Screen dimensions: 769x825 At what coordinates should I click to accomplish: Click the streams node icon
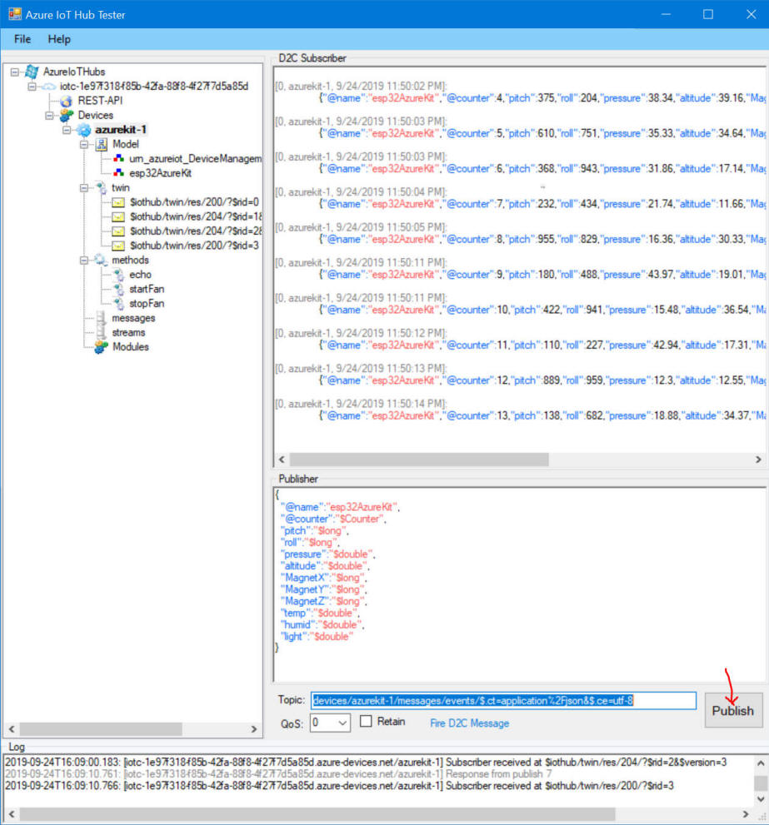pos(101,332)
